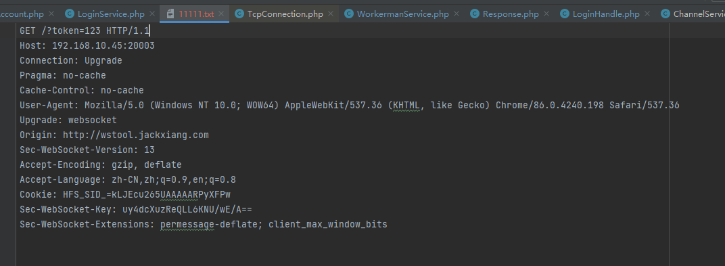The image size is (725, 266).
Task: Click the 11111.txt text file icon
Action: [170, 14]
